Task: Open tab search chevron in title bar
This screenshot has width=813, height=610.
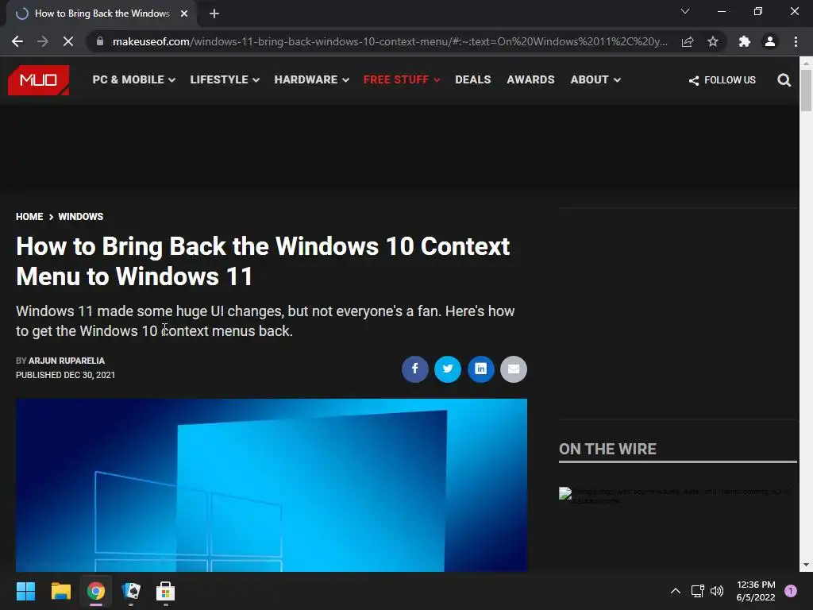Action: pyautogui.click(x=685, y=11)
